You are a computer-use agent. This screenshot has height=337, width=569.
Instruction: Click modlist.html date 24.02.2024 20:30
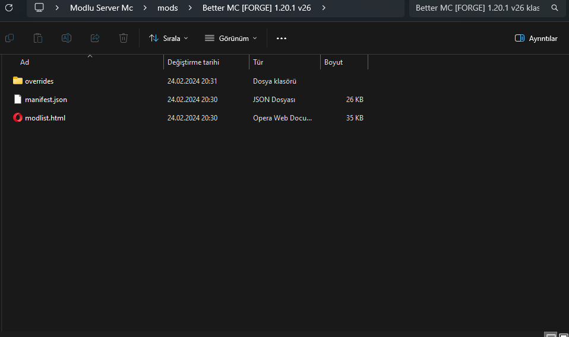(x=192, y=117)
